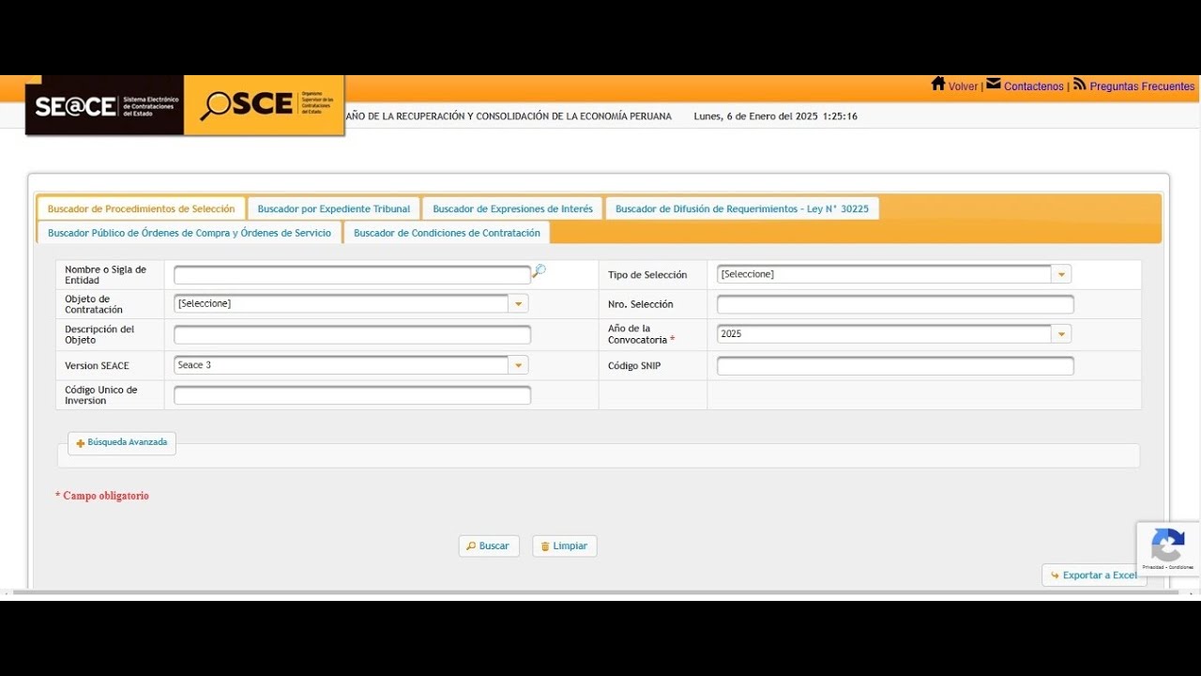Click the Limpiar button
Viewport: 1201px width, 676px height.
[565, 546]
